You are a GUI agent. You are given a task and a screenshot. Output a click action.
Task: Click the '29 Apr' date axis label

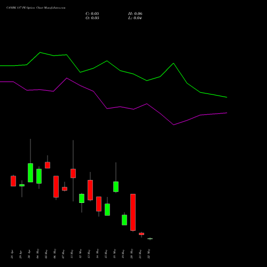[21, 254]
